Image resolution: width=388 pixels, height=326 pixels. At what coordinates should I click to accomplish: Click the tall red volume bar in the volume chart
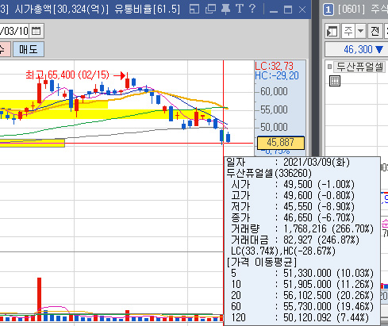(x=39, y=299)
